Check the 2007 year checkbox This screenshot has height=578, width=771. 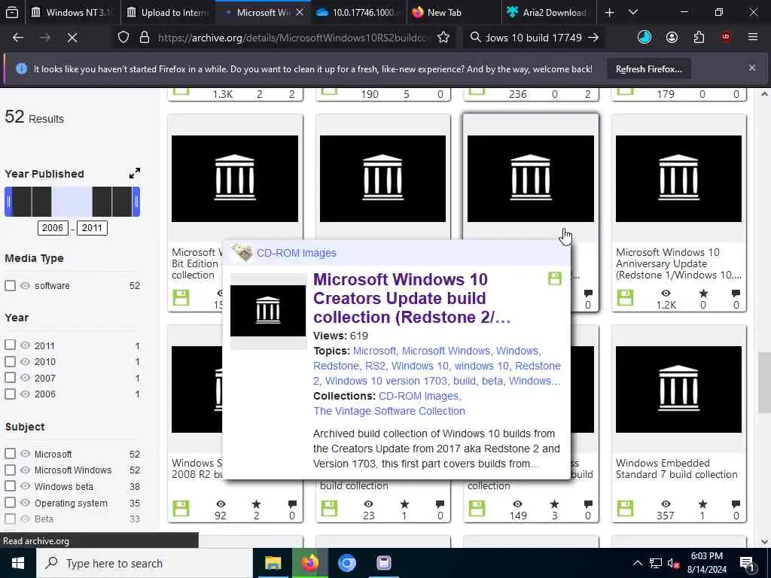click(10, 378)
